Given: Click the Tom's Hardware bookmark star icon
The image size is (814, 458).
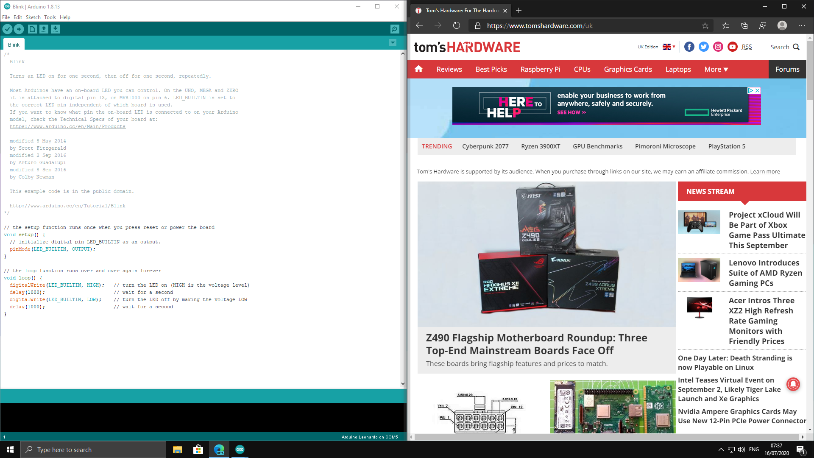Looking at the screenshot, I should [x=705, y=25].
